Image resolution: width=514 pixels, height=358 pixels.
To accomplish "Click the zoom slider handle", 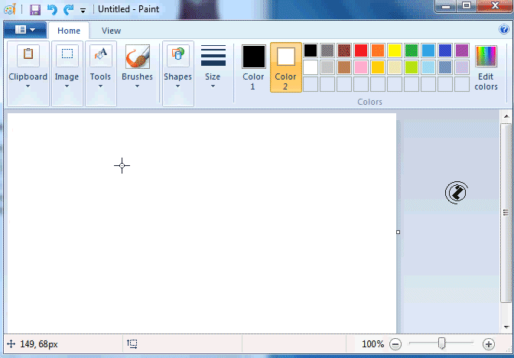I will tap(442, 344).
